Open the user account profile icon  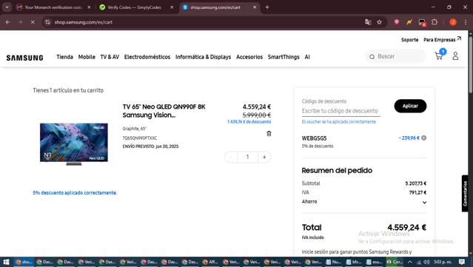(x=455, y=56)
